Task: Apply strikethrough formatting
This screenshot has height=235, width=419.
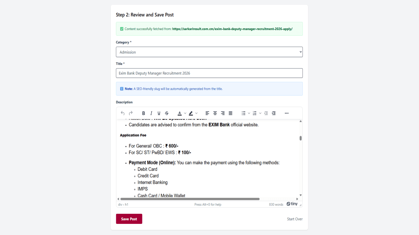Action: click(x=167, y=113)
